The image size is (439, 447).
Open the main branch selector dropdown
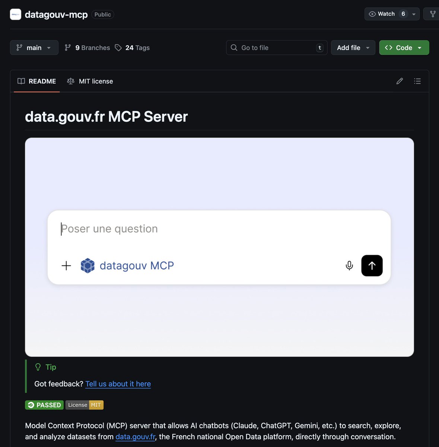point(34,48)
